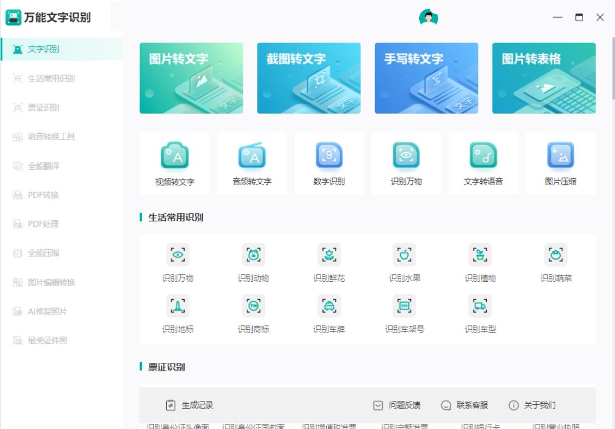Image resolution: width=615 pixels, height=429 pixels.
Task: Select AI修复照片 in the sidebar
Action: [47, 311]
